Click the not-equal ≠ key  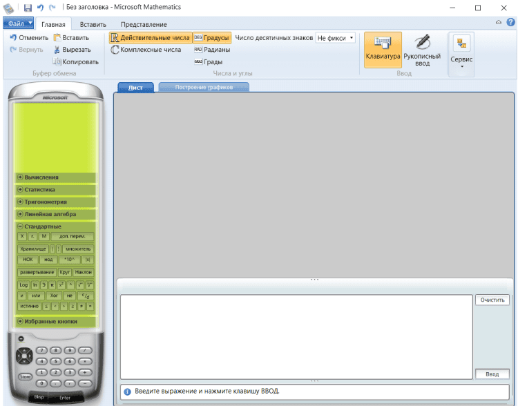[x=81, y=307]
